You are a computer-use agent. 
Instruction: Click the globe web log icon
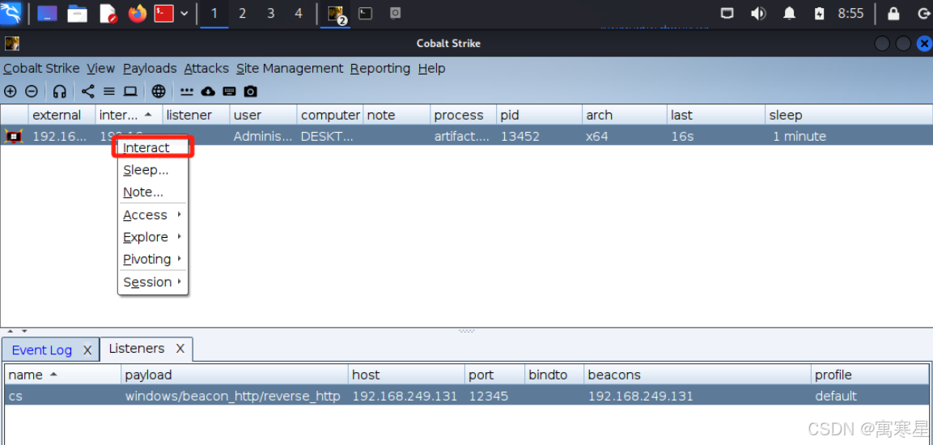pyautogui.click(x=159, y=91)
